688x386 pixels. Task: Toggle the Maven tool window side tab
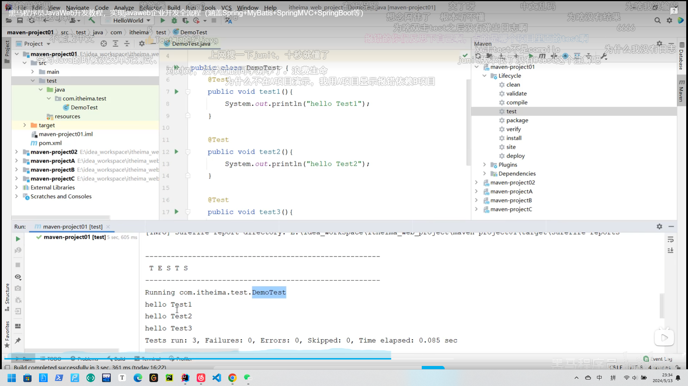click(x=681, y=91)
